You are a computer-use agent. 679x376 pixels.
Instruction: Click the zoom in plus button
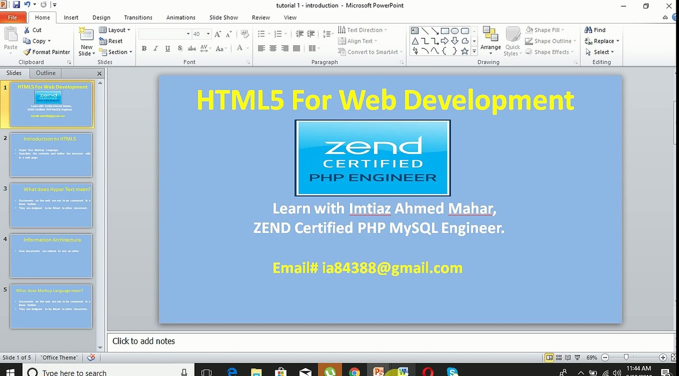pos(663,358)
